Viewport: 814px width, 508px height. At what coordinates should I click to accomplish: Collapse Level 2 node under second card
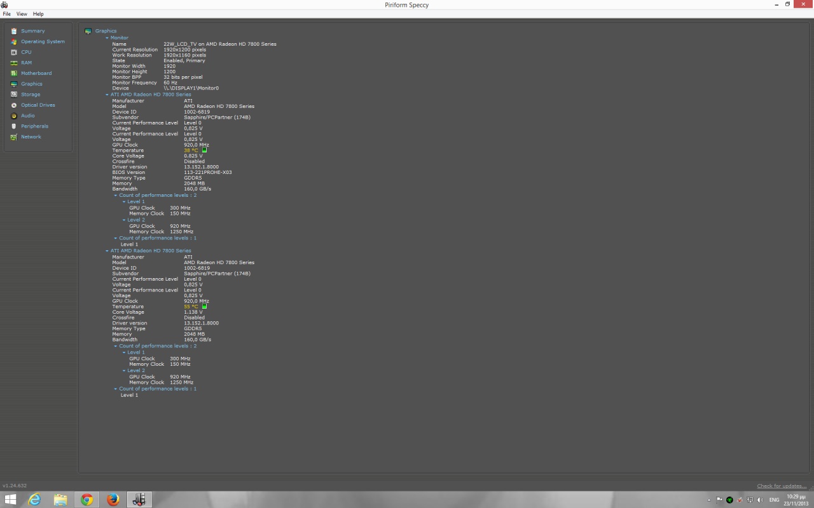tap(124, 371)
